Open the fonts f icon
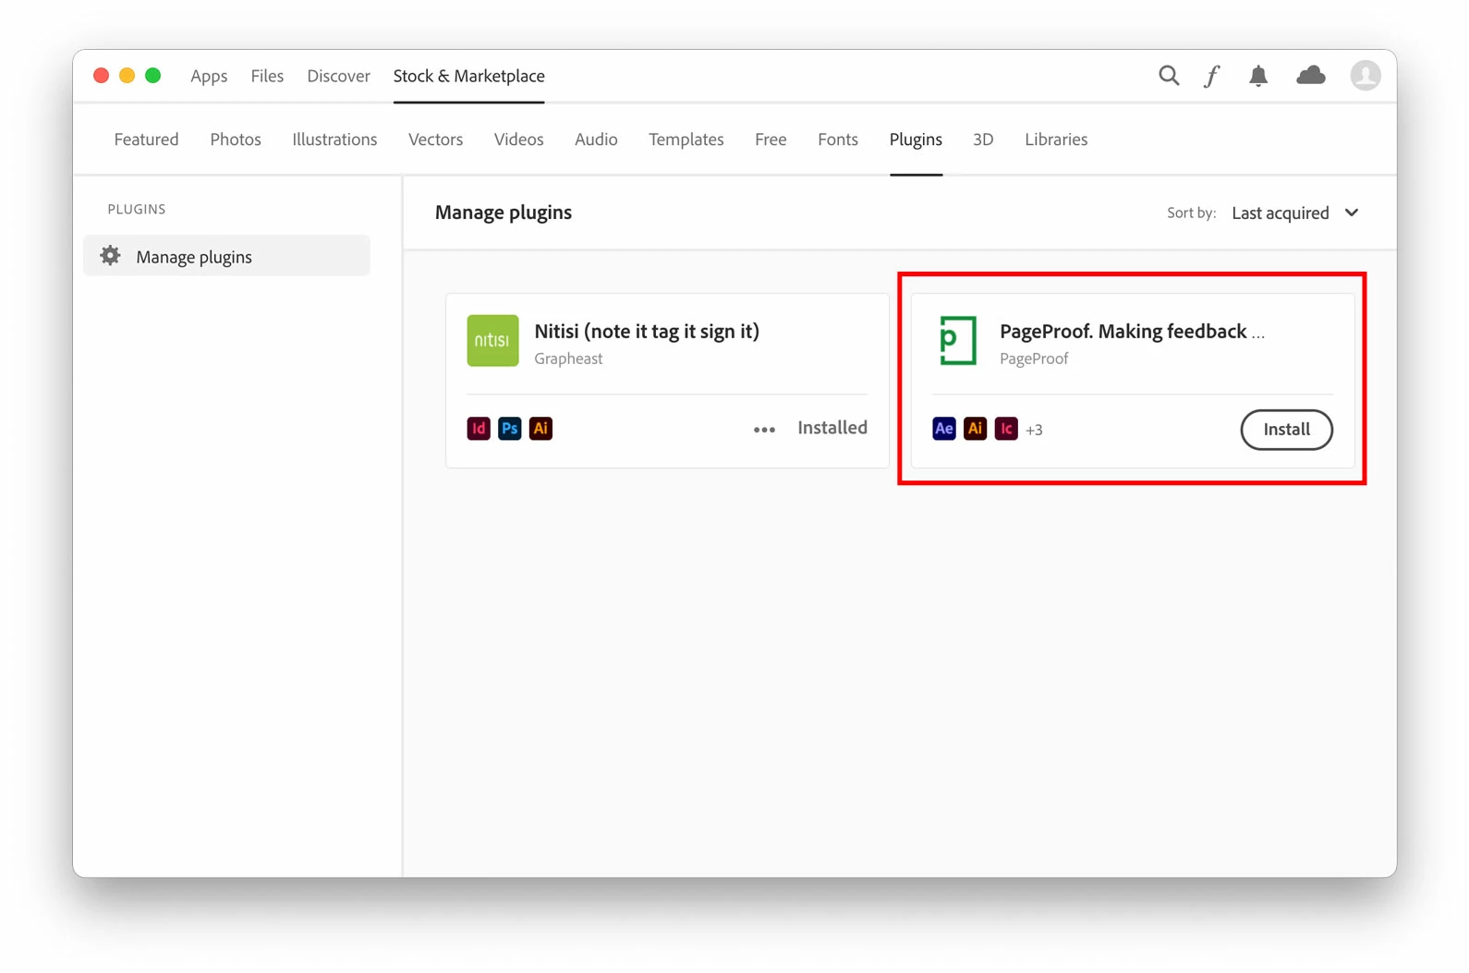Screen dimensions: 1469x973 (x=1211, y=76)
